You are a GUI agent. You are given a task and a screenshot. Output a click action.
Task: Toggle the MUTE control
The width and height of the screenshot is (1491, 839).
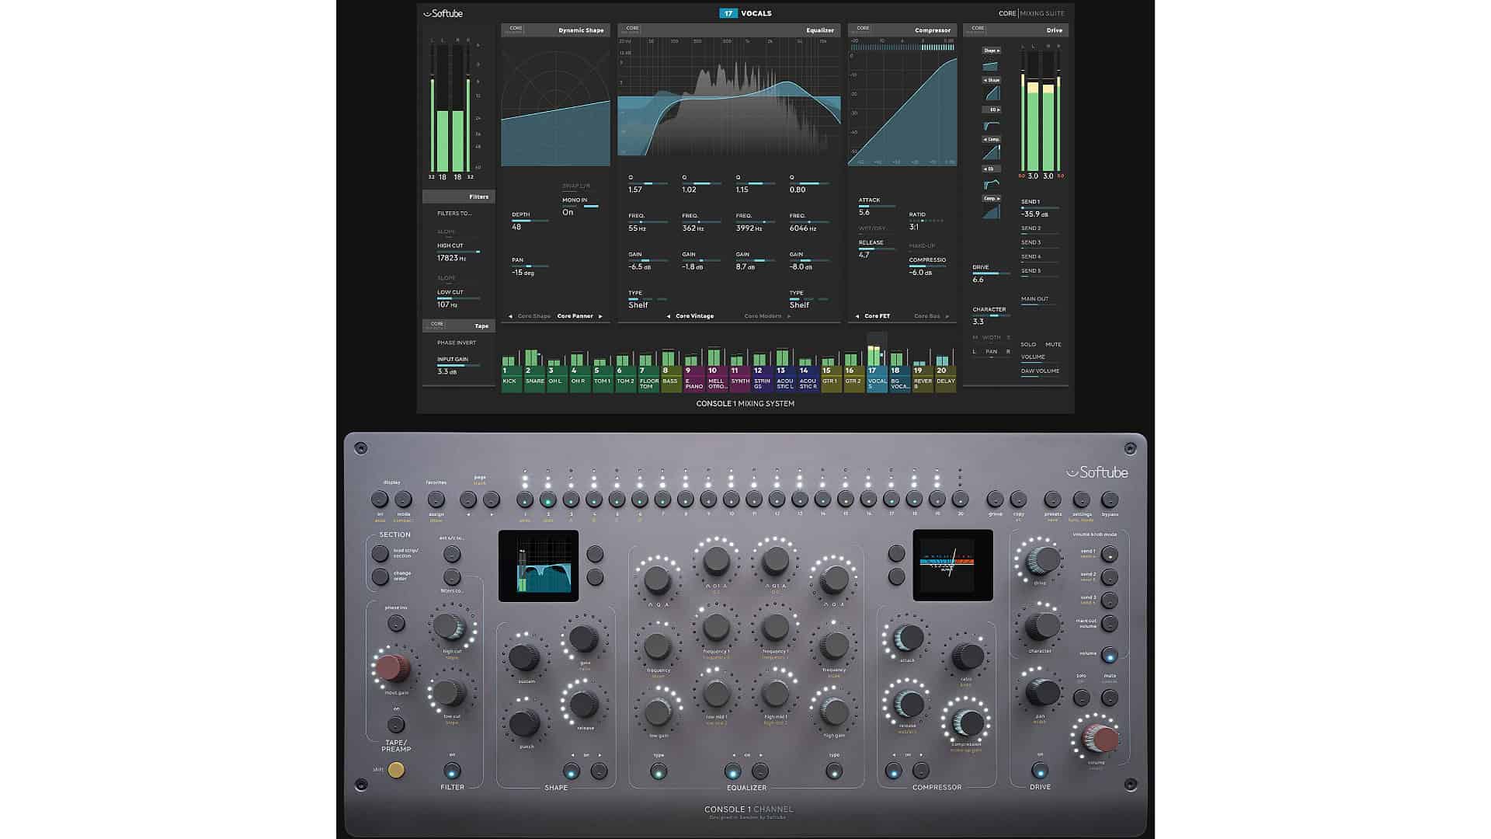pos(1053,344)
